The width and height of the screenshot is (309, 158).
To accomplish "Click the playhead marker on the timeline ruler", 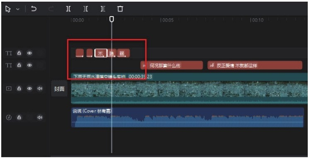I will [112, 19].
